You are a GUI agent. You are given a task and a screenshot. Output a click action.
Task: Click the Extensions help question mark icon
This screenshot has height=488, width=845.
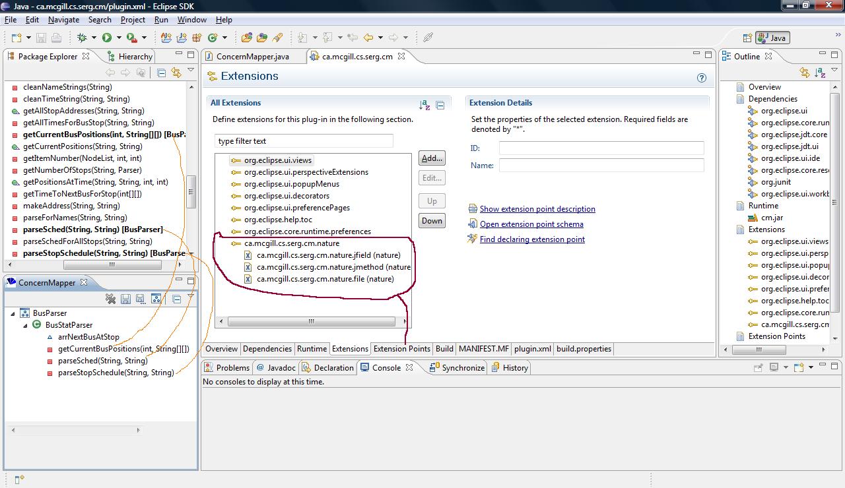point(702,77)
